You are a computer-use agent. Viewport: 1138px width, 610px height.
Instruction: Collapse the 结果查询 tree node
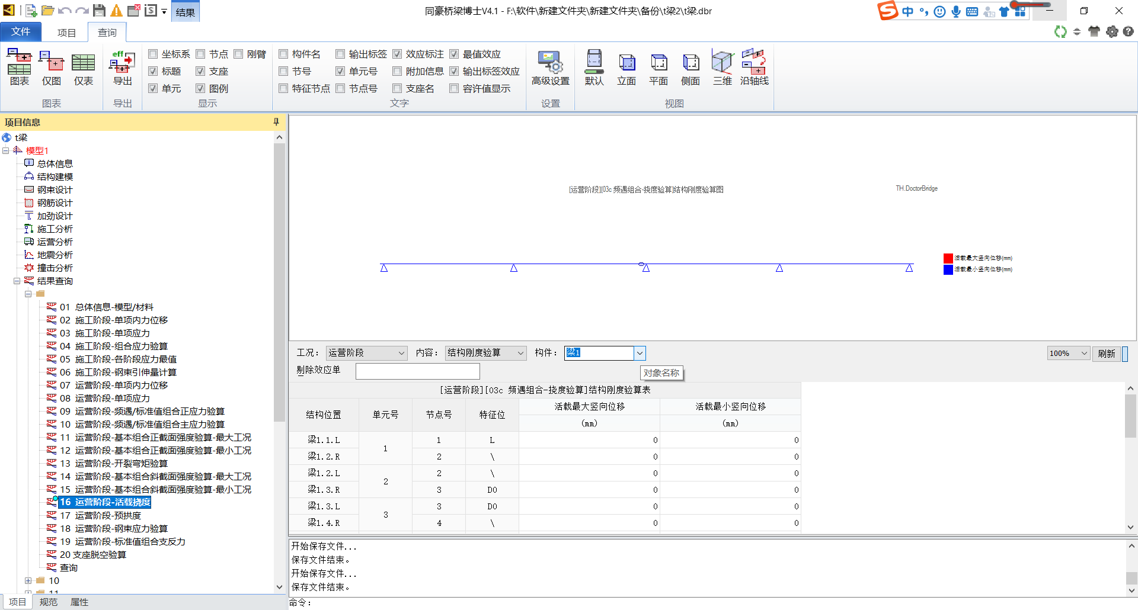click(x=17, y=281)
